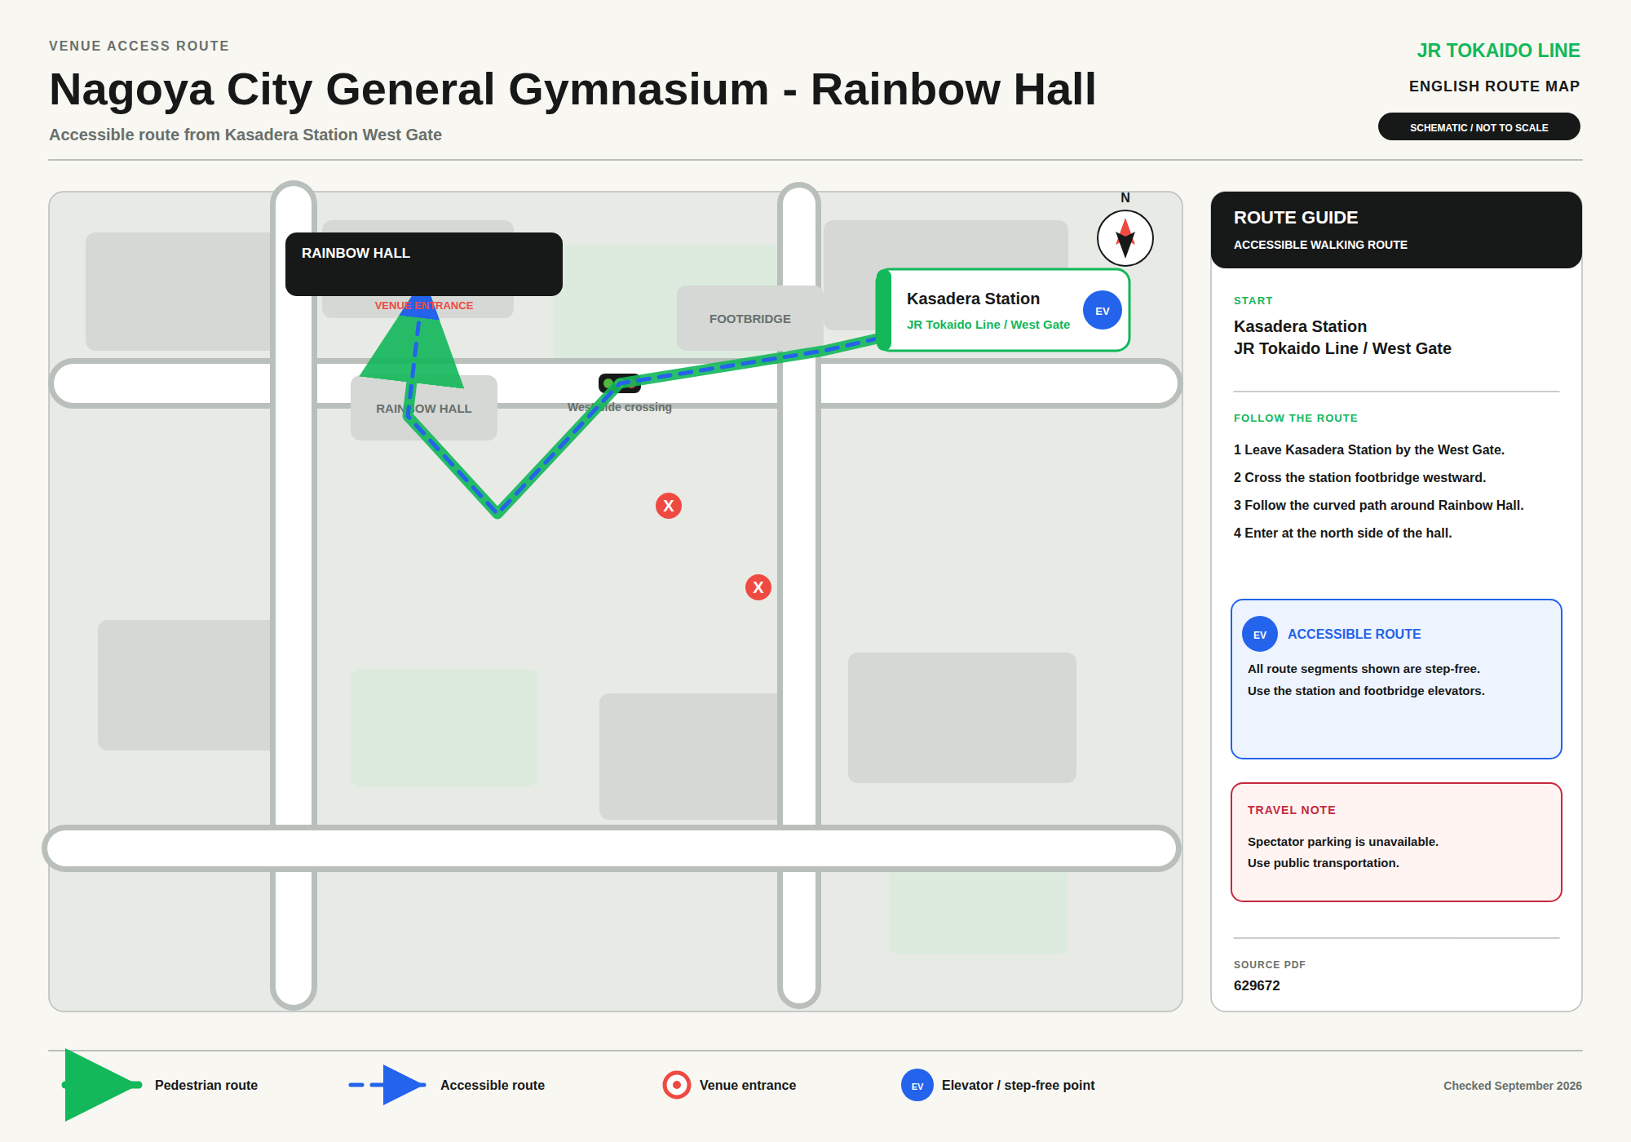1631x1142 pixels.
Task: Click the EV badge in the Kasadera Station box
Action: pyautogui.click(x=1103, y=311)
